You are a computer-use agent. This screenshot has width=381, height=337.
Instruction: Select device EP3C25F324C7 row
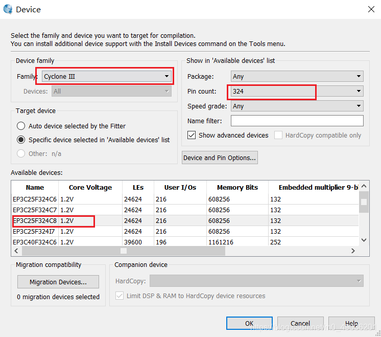pos(185,210)
